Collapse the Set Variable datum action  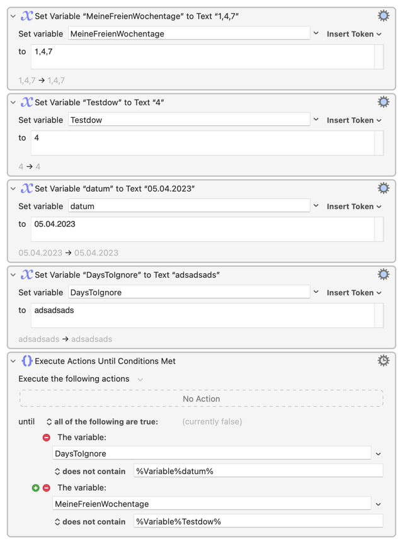coord(13,189)
